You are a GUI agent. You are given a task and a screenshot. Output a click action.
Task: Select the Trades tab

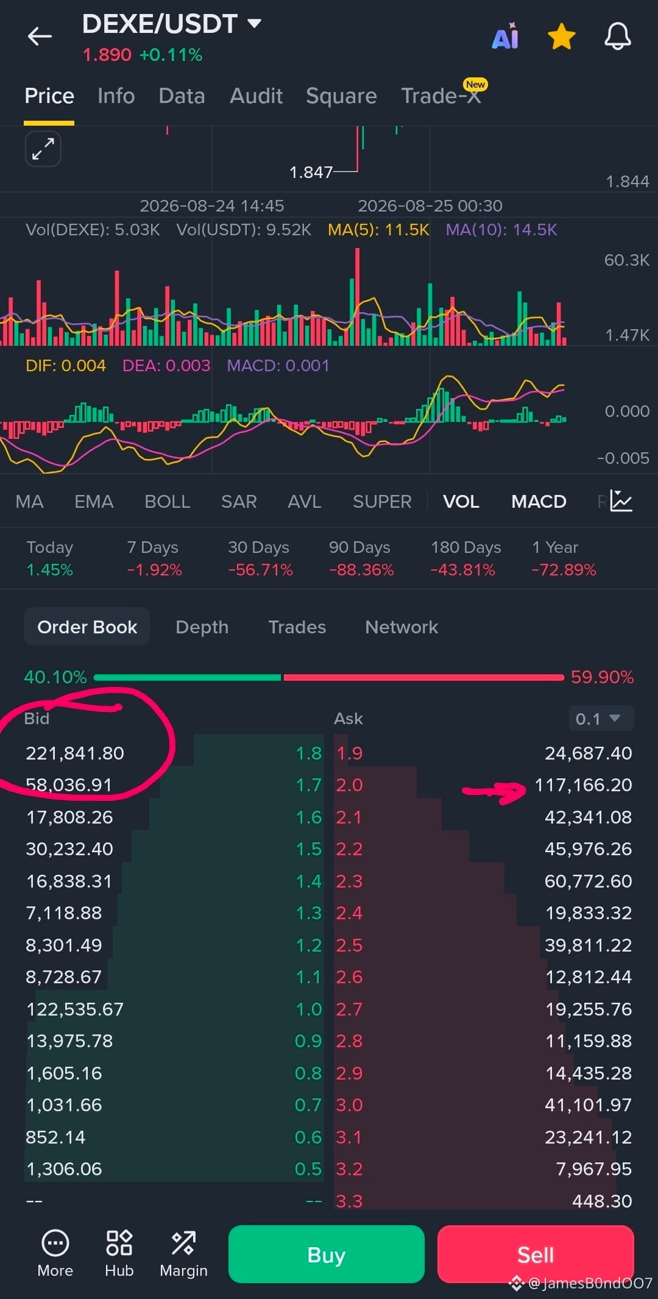click(297, 627)
